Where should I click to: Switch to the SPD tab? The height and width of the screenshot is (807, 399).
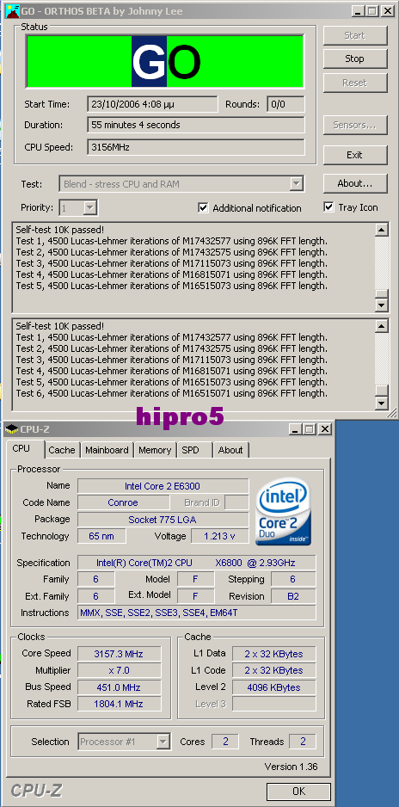click(x=190, y=450)
